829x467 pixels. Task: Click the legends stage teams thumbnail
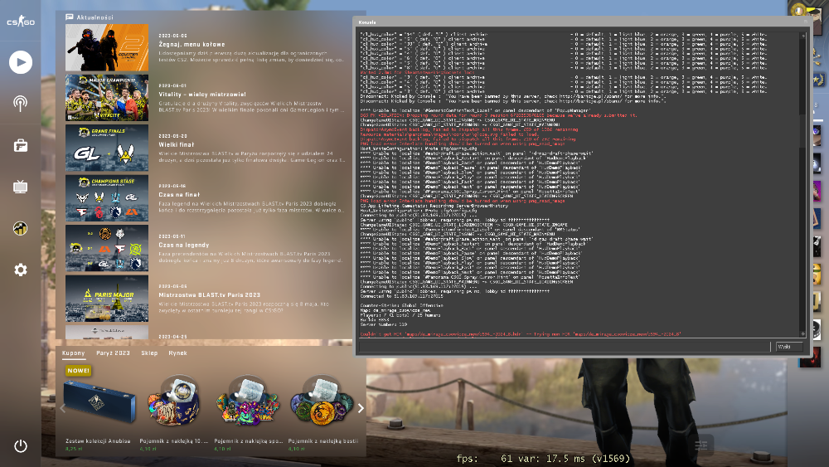[x=107, y=248]
